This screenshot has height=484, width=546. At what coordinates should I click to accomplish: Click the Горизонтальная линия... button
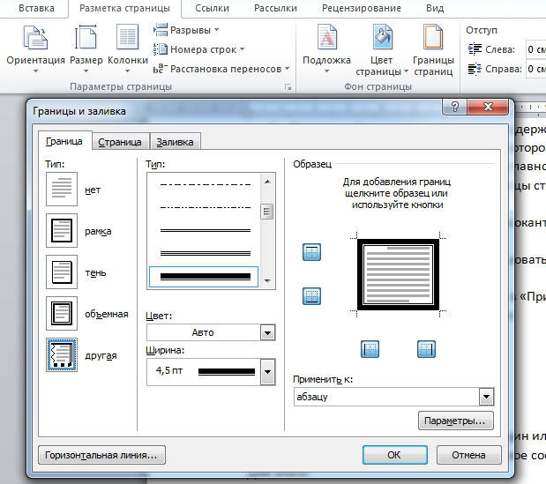(x=101, y=455)
